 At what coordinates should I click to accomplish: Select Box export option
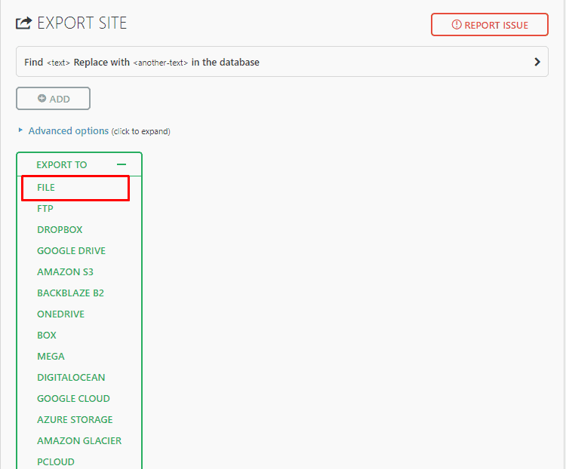click(x=47, y=335)
